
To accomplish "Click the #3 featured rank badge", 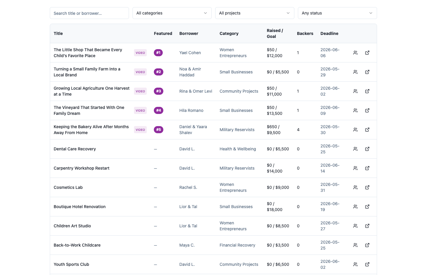I will (159, 91).
